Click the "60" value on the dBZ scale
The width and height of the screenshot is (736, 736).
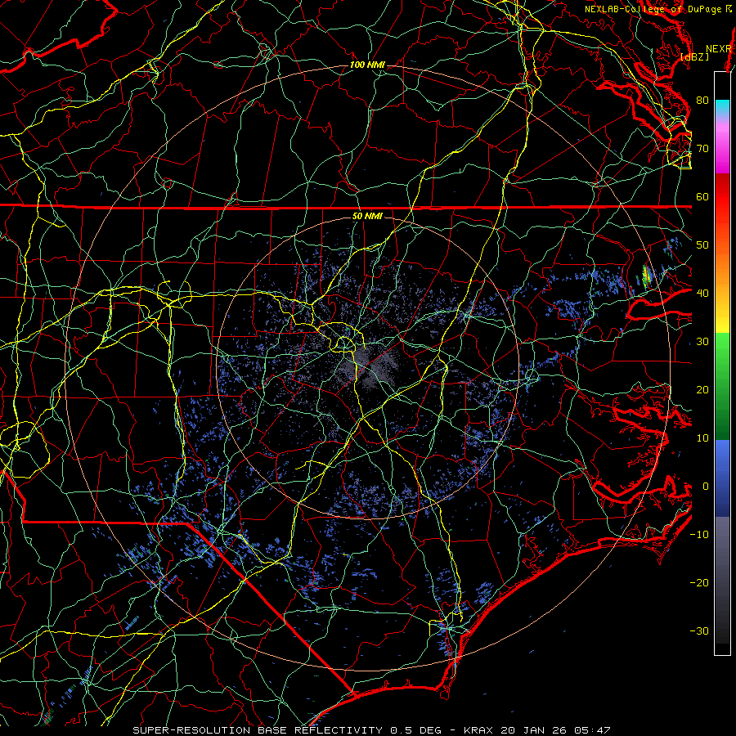tap(702, 196)
